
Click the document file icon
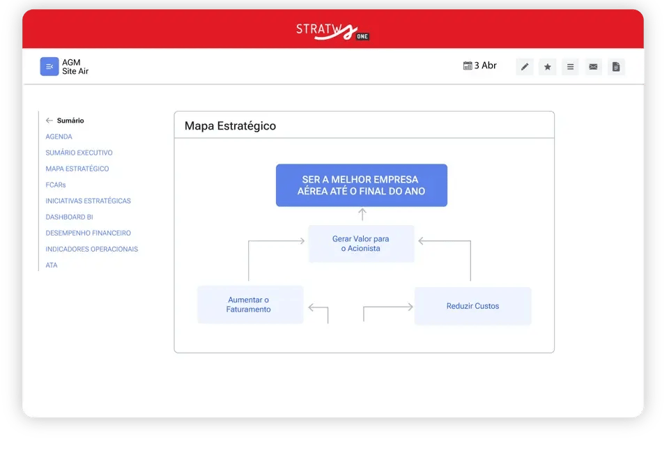(x=616, y=66)
